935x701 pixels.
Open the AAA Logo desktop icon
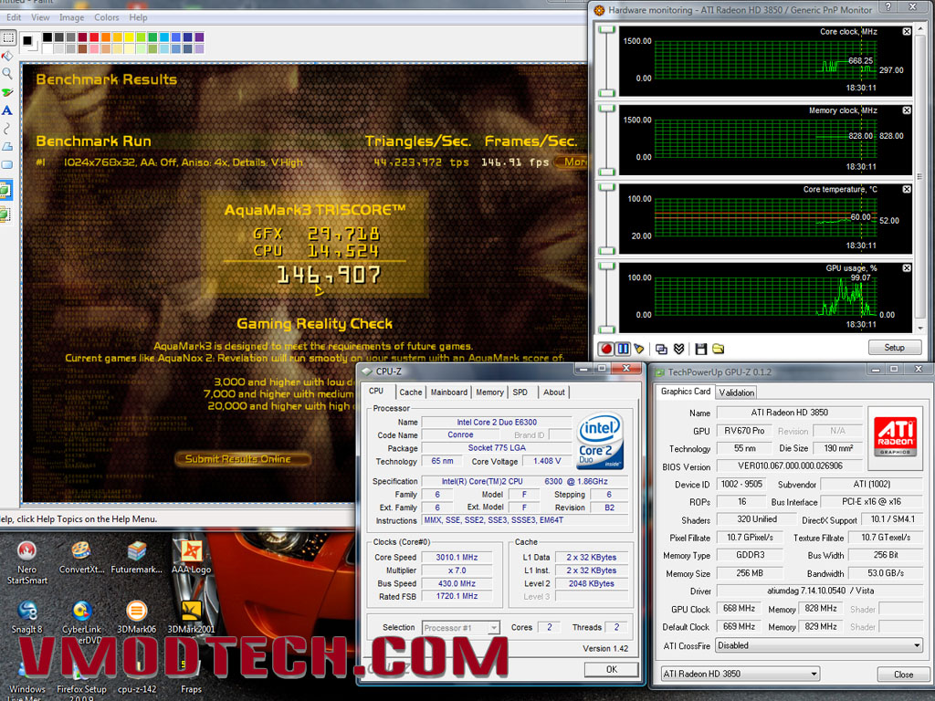coord(192,558)
